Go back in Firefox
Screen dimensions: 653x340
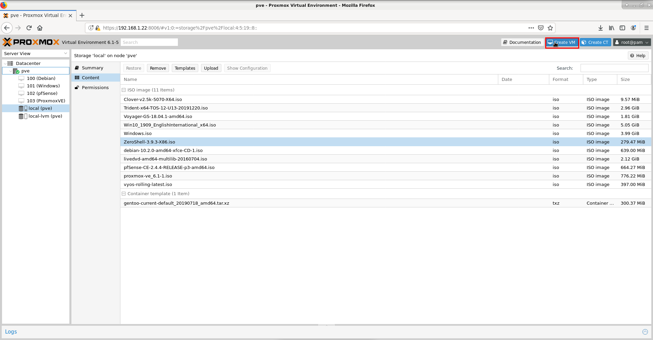(7, 28)
